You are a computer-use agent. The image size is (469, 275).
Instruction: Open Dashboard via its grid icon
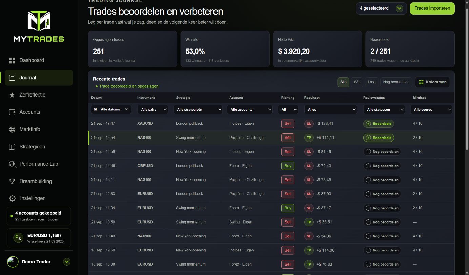[x=12, y=60]
